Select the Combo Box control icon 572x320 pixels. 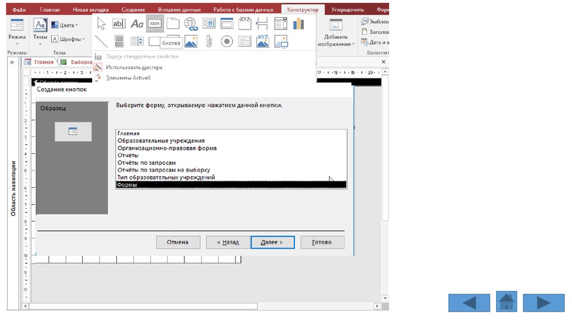pyautogui.click(x=280, y=23)
